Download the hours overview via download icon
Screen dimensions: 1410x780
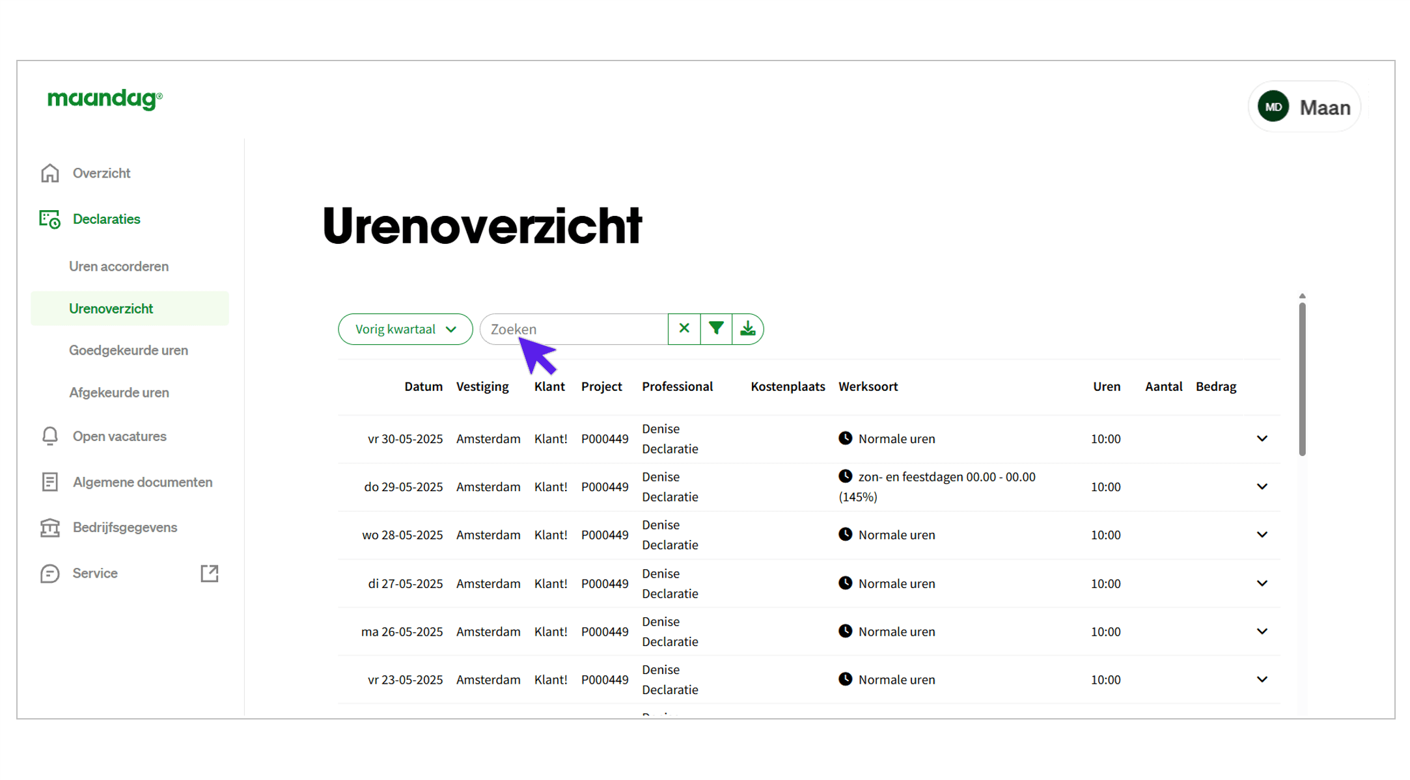(x=747, y=329)
